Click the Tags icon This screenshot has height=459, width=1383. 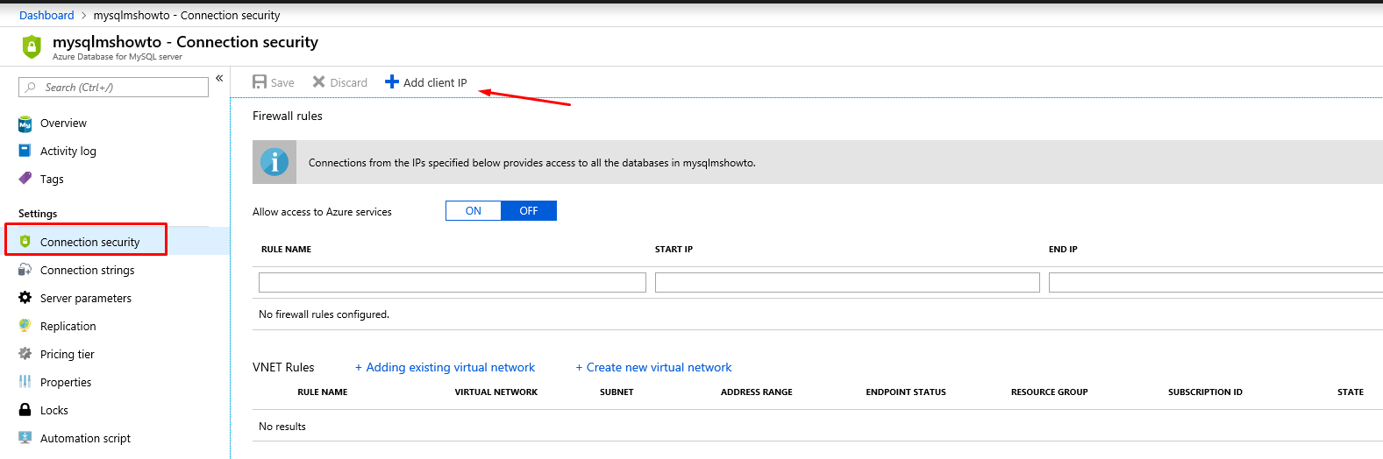[25, 179]
